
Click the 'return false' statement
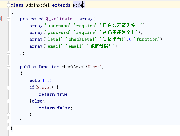pos(55,108)
